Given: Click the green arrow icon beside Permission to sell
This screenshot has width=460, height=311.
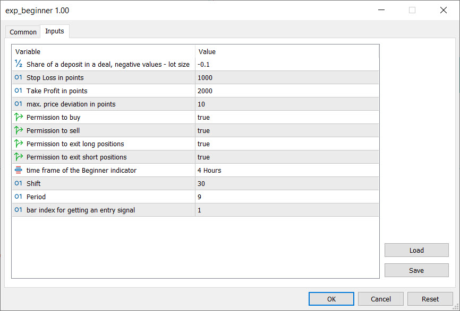Looking at the screenshot, I should pyautogui.click(x=19, y=130).
